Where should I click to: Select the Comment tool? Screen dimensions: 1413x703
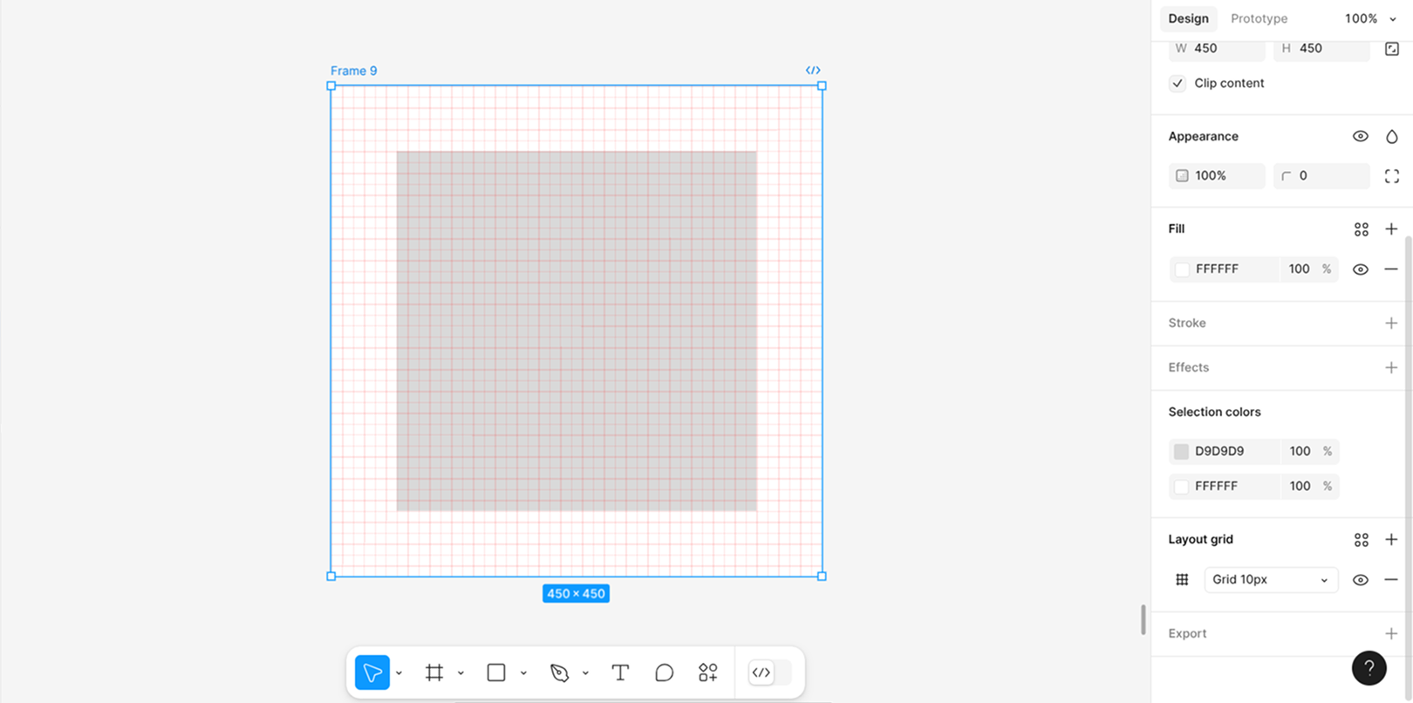coord(664,672)
